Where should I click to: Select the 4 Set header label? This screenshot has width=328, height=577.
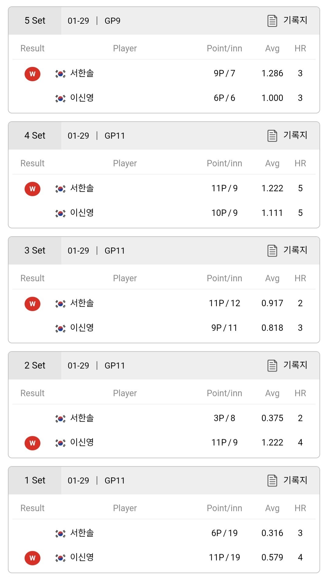pyautogui.click(x=35, y=136)
